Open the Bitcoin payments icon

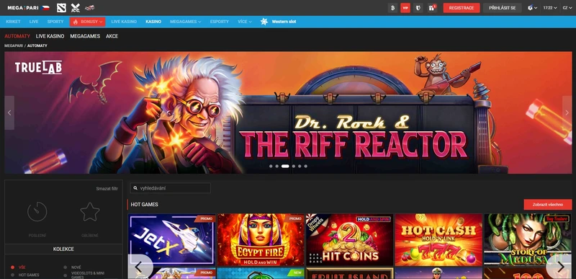coord(392,8)
